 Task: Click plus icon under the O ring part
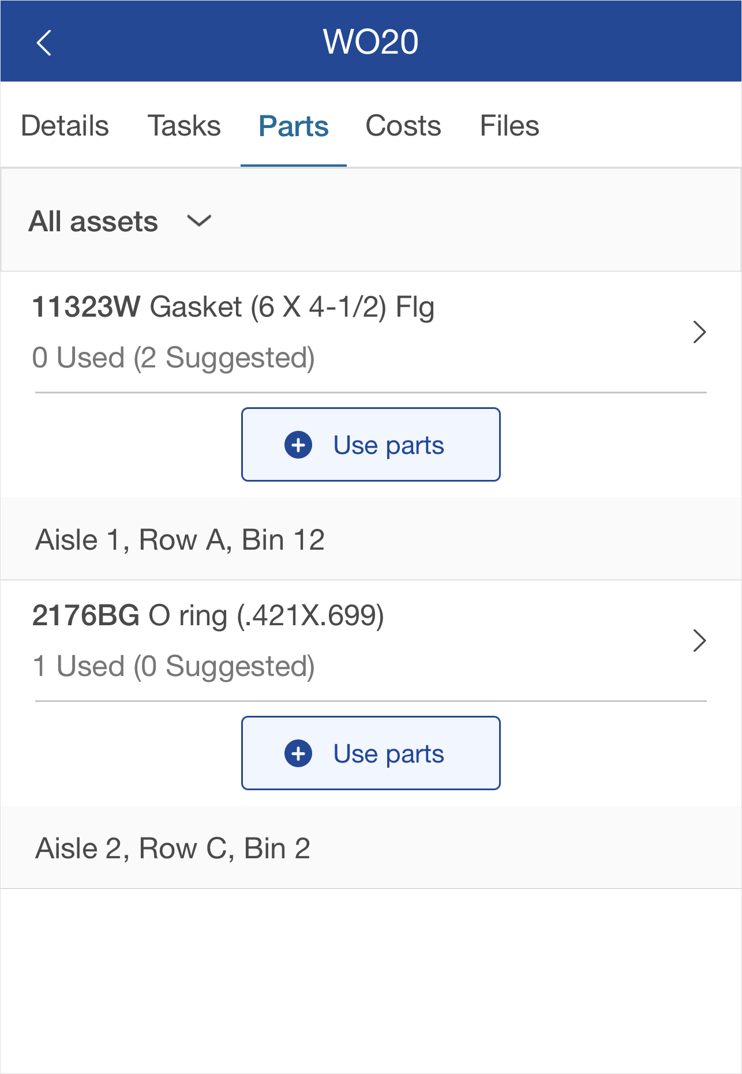coord(298,754)
